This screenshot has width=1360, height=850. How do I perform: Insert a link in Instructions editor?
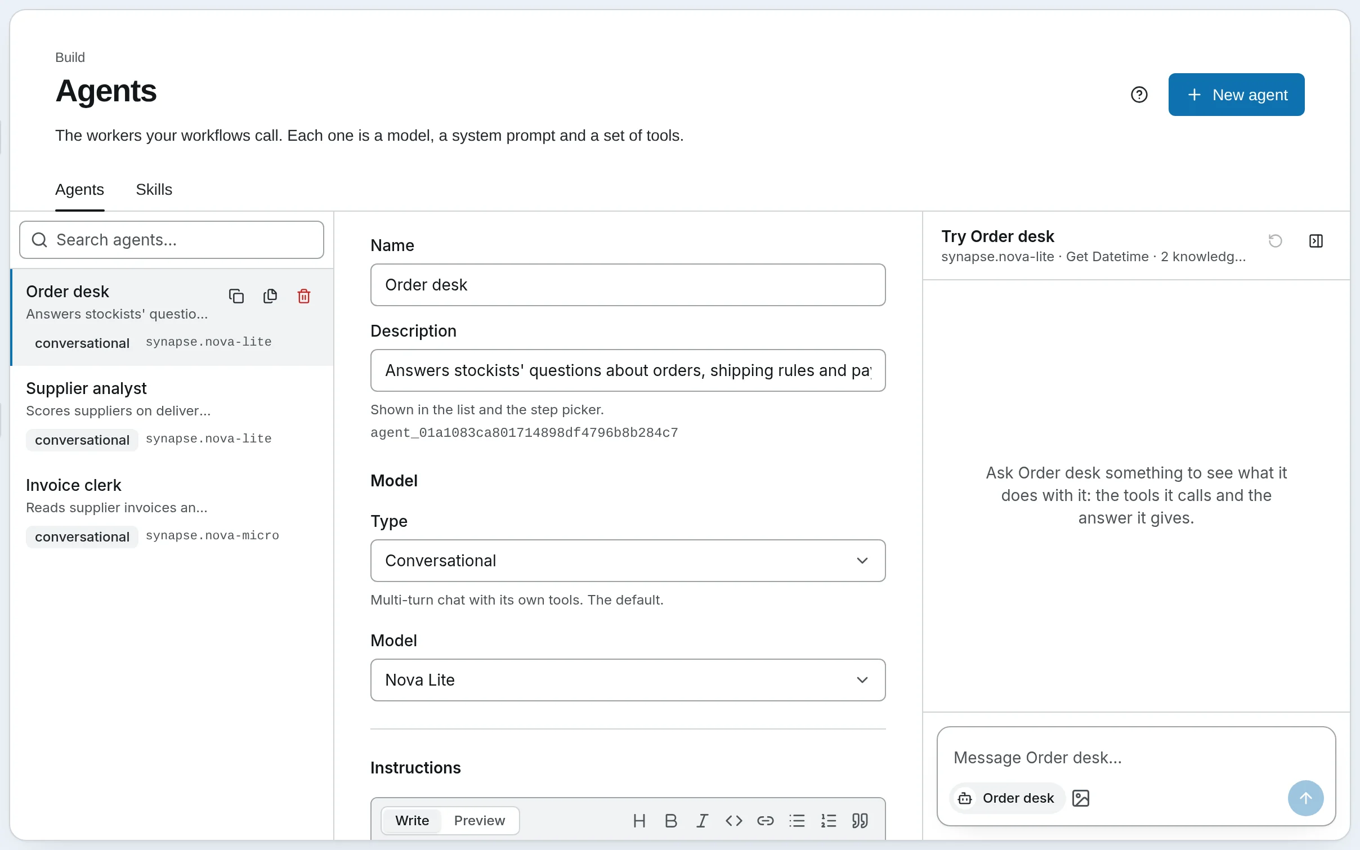click(765, 821)
